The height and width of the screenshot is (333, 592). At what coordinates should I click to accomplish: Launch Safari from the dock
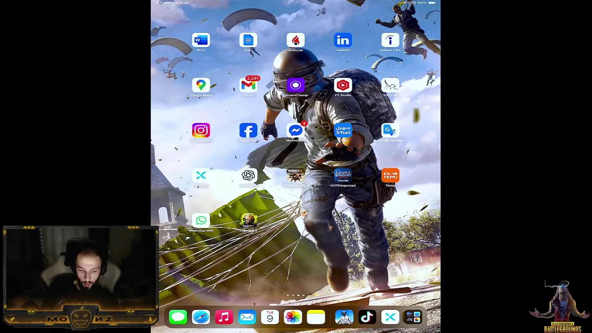(x=201, y=317)
